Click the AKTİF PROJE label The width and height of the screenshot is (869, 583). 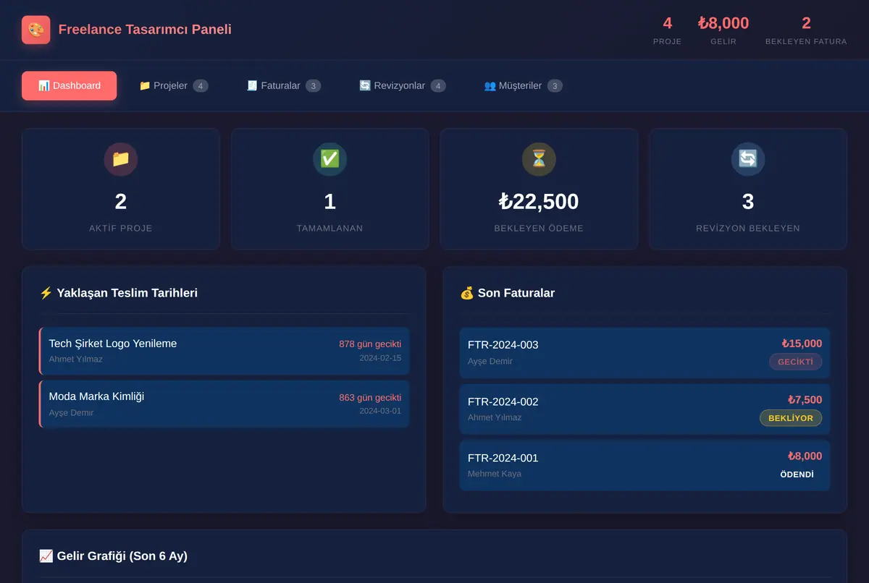pyautogui.click(x=121, y=228)
